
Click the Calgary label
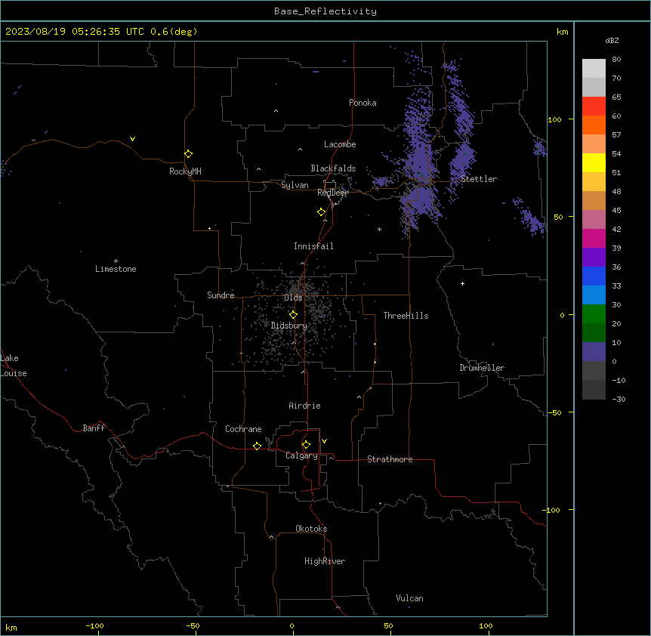[x=301, y=455]
